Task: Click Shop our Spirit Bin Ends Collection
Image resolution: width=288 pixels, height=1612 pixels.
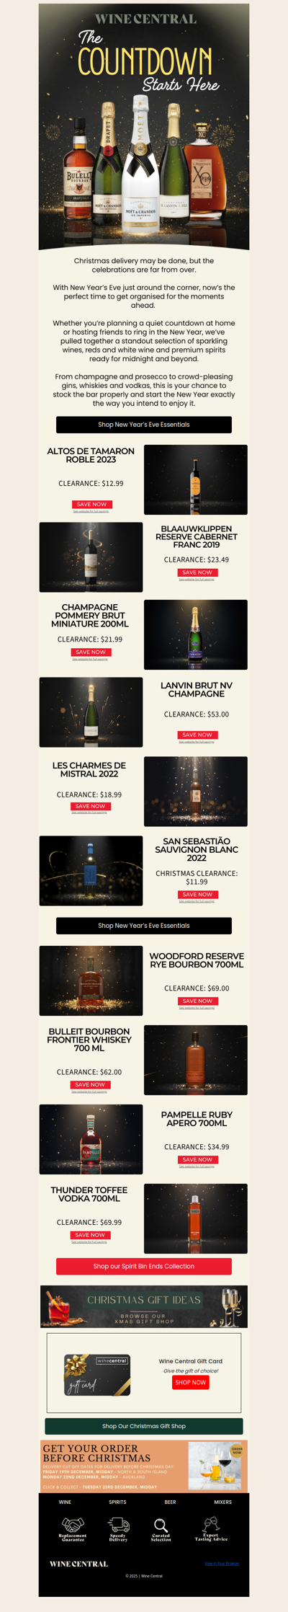Action: [144, 1266]
